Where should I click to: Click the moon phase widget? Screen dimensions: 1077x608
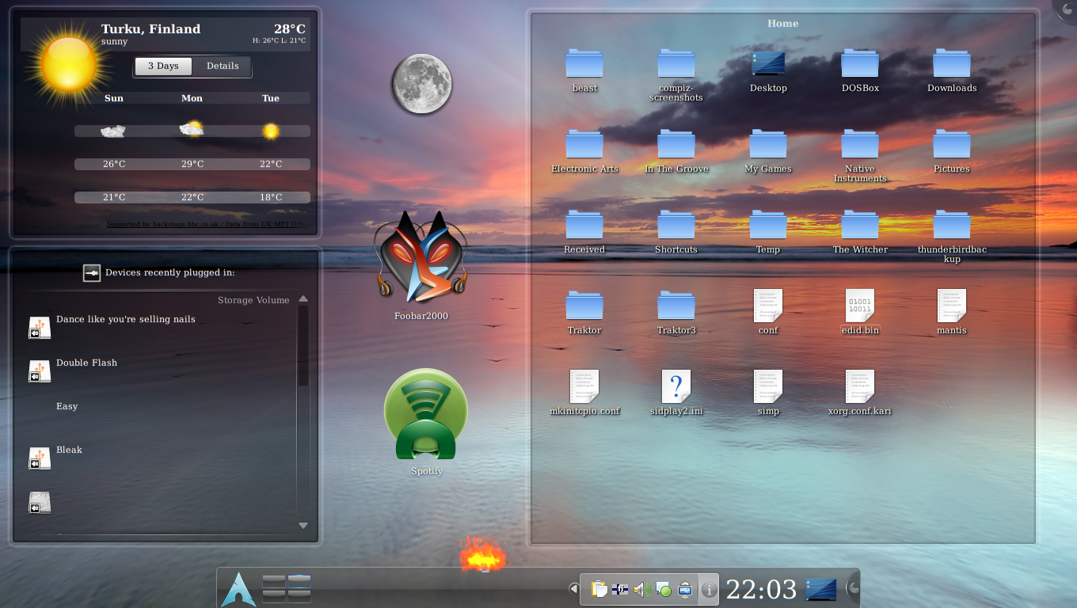tap(422, 83)
